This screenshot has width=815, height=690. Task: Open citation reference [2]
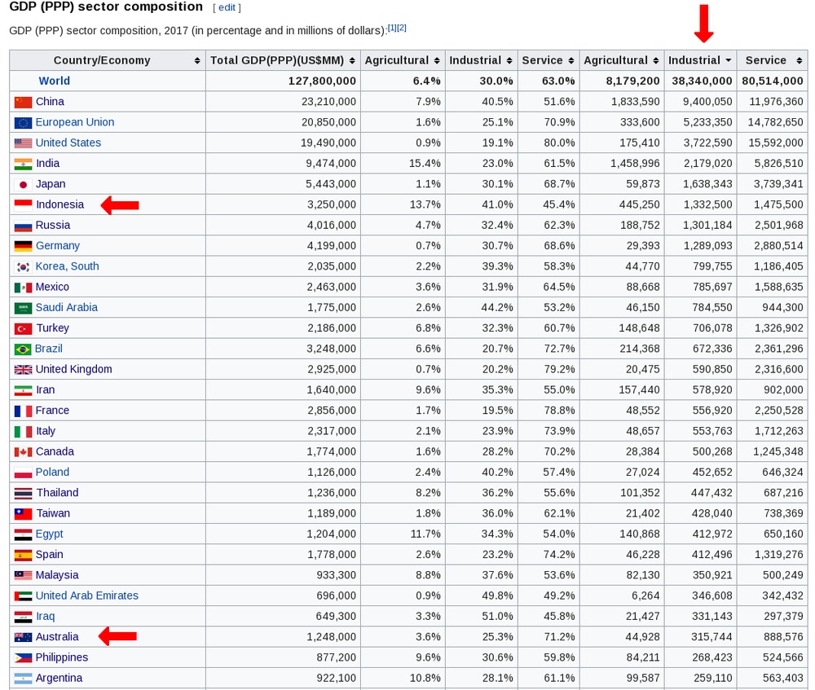pos(401,28)
